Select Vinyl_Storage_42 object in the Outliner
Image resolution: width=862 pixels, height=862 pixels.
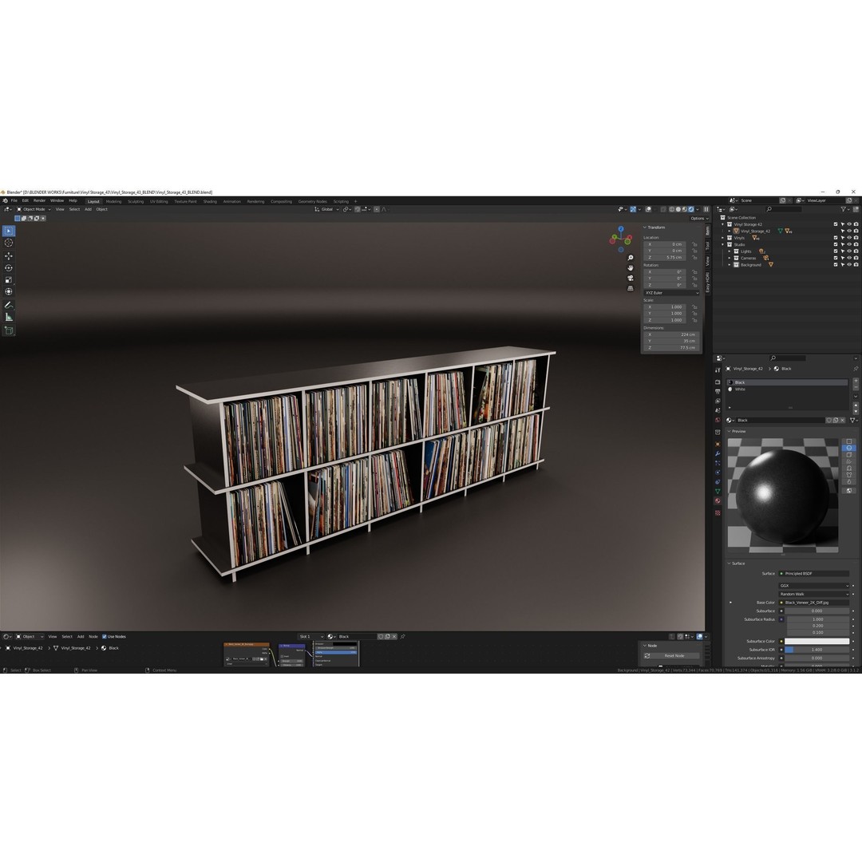tap(754, 231)
